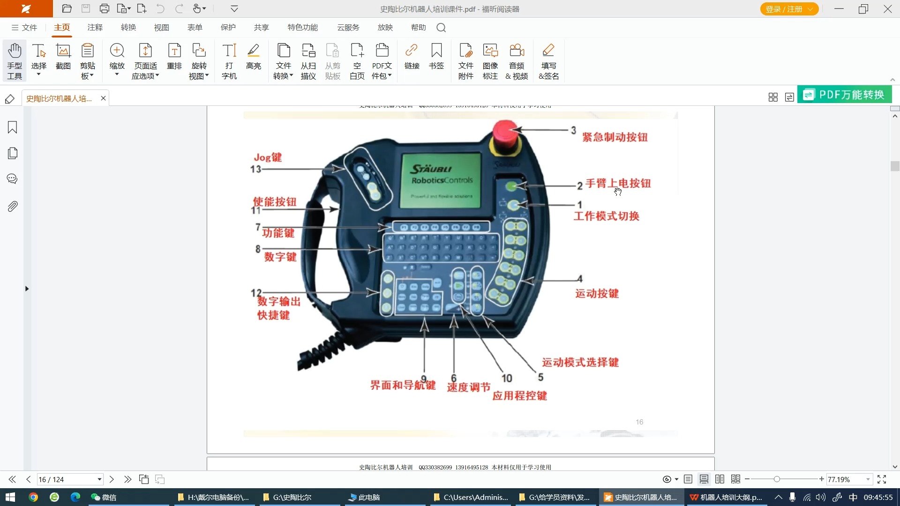
Task: Click the Login/Register (登录/注册) button
Action: (x=789, y=9)
